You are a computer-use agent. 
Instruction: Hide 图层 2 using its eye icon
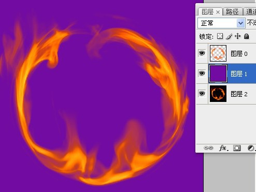[x=202, y=94]
